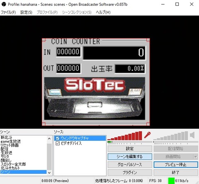Stop preview with プレビュー停止 button
Screen dimensions: 199x184
pyautogui.click(x=176, y=164)
